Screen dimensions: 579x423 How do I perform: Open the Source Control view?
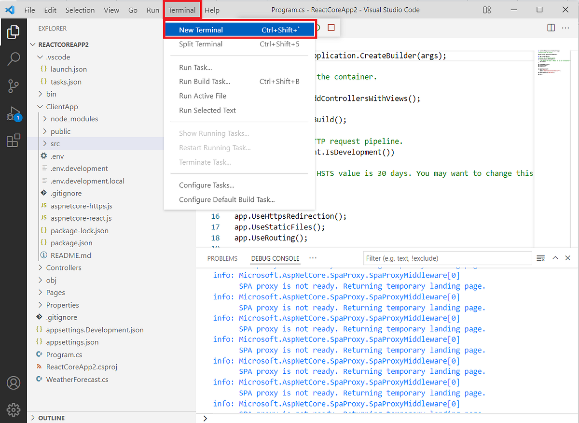tap(14, 86)
